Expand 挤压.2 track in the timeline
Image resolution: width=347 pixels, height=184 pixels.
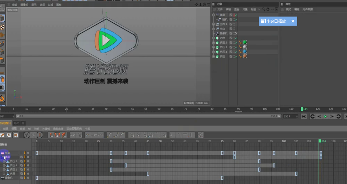point(4,161)
